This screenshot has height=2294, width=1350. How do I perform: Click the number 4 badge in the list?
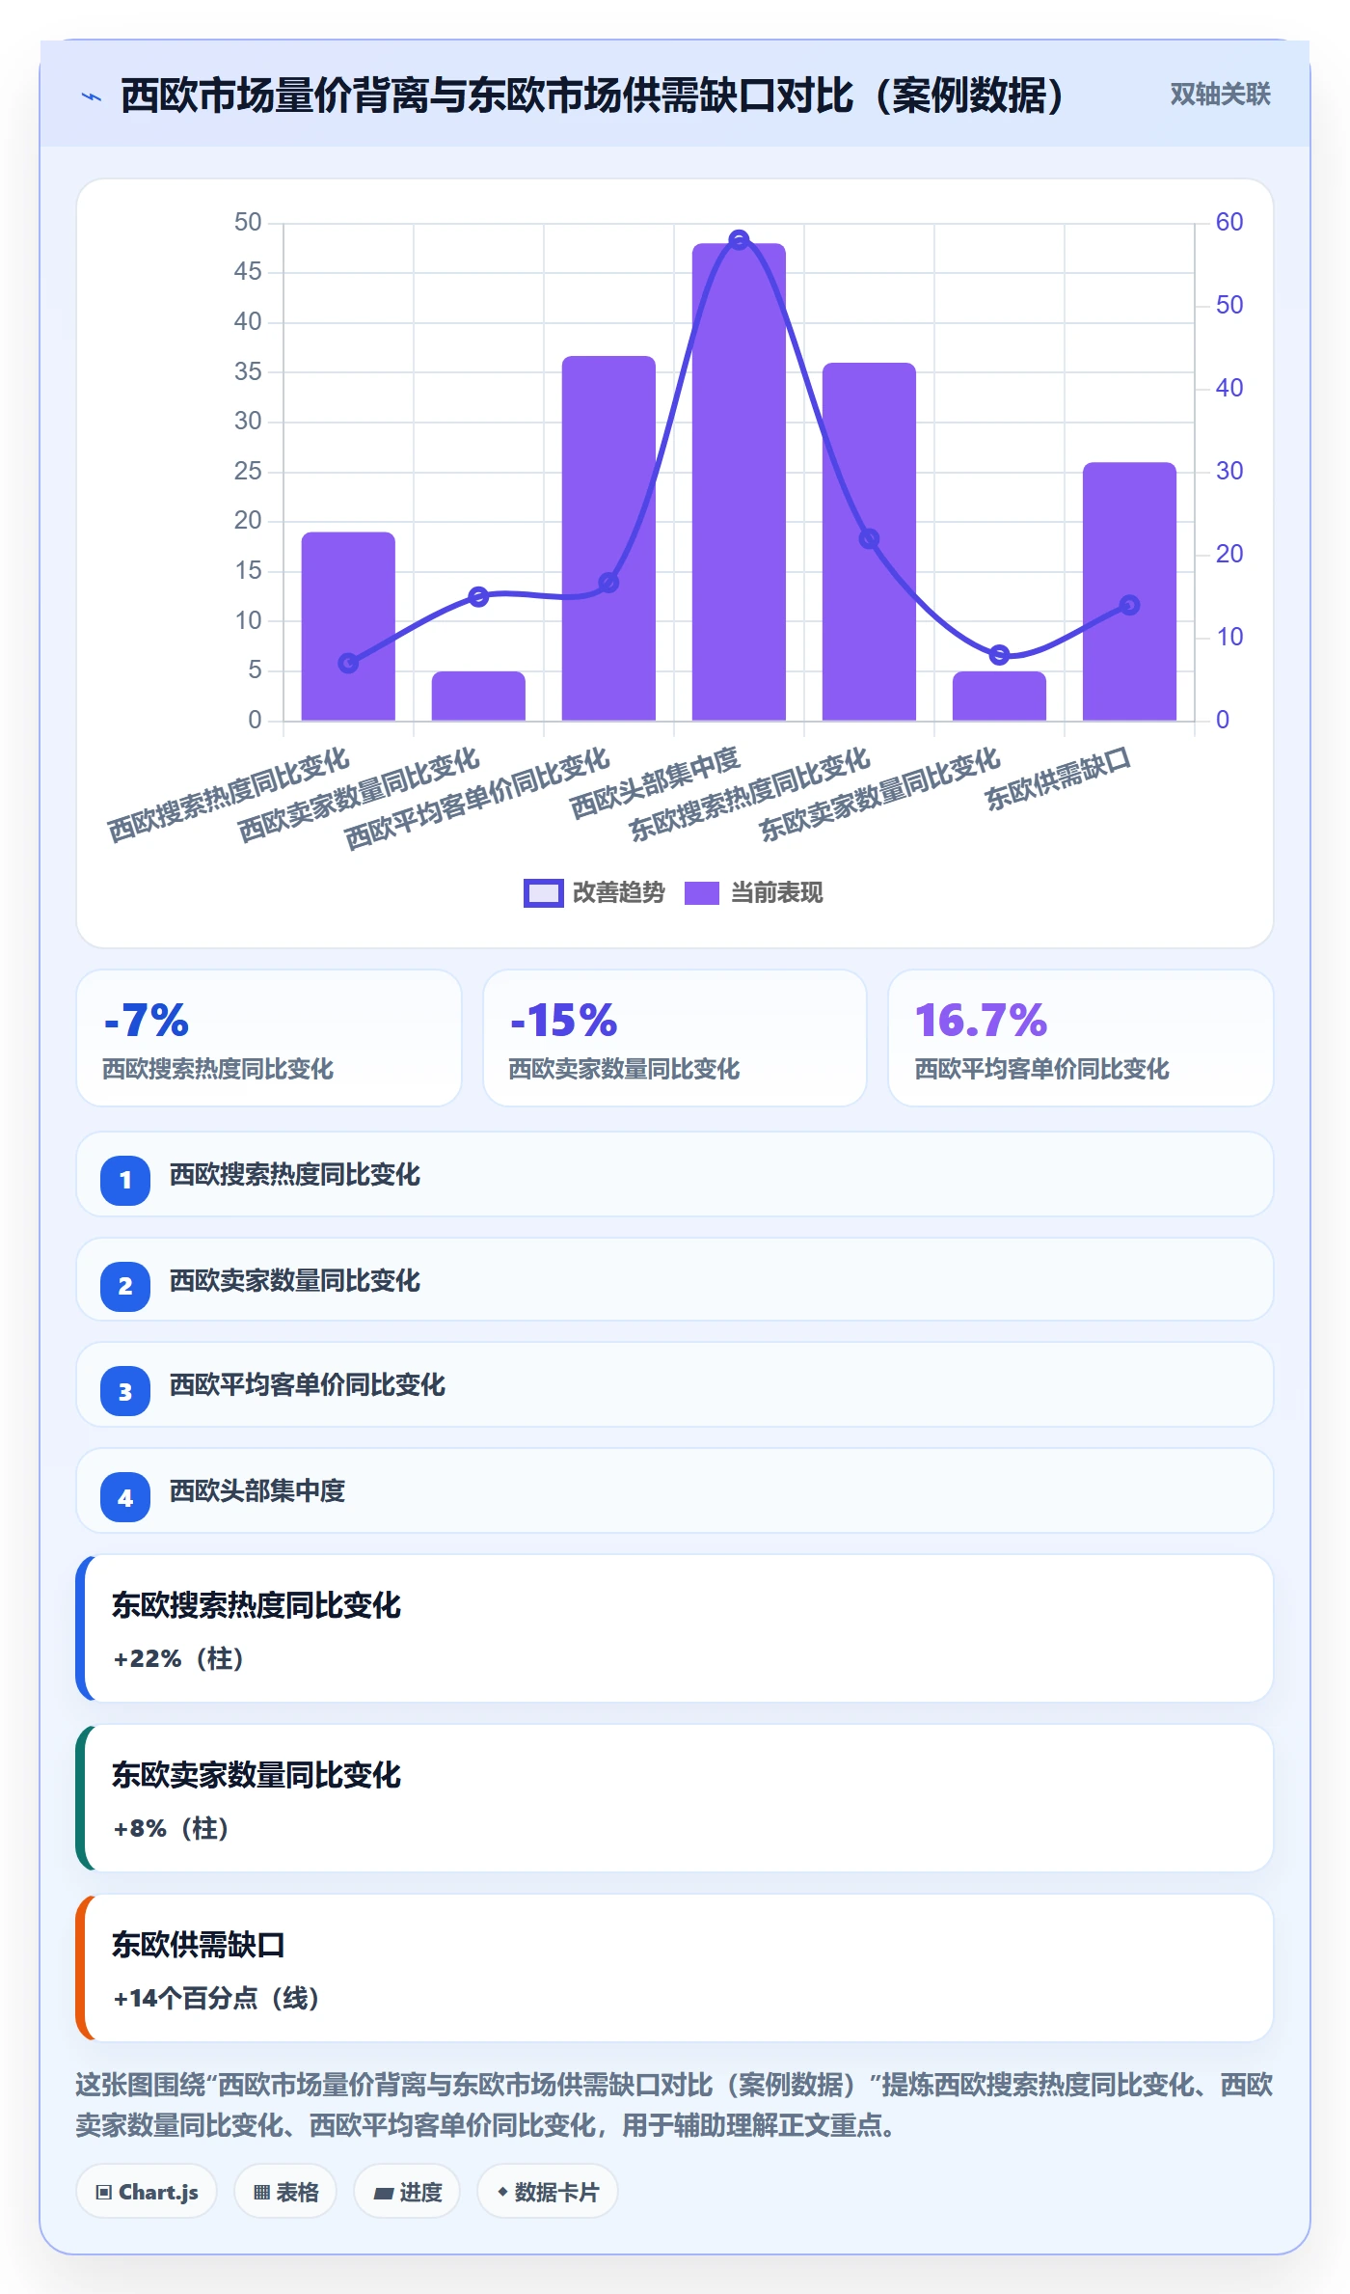click(125, 1498)
